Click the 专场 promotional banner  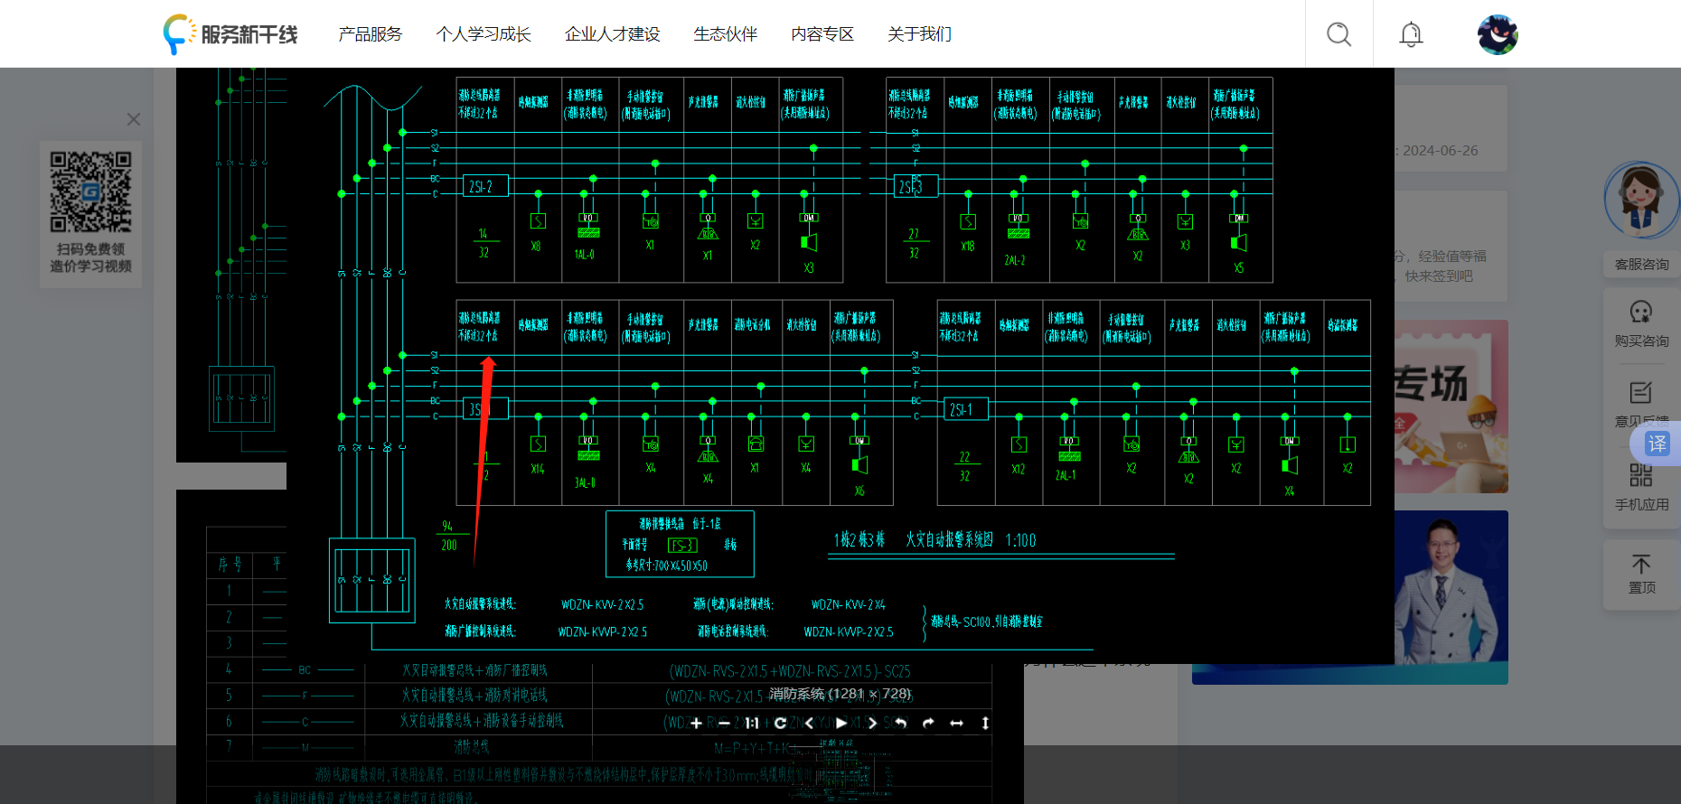pyautogui.click(x=1451, y=407)
